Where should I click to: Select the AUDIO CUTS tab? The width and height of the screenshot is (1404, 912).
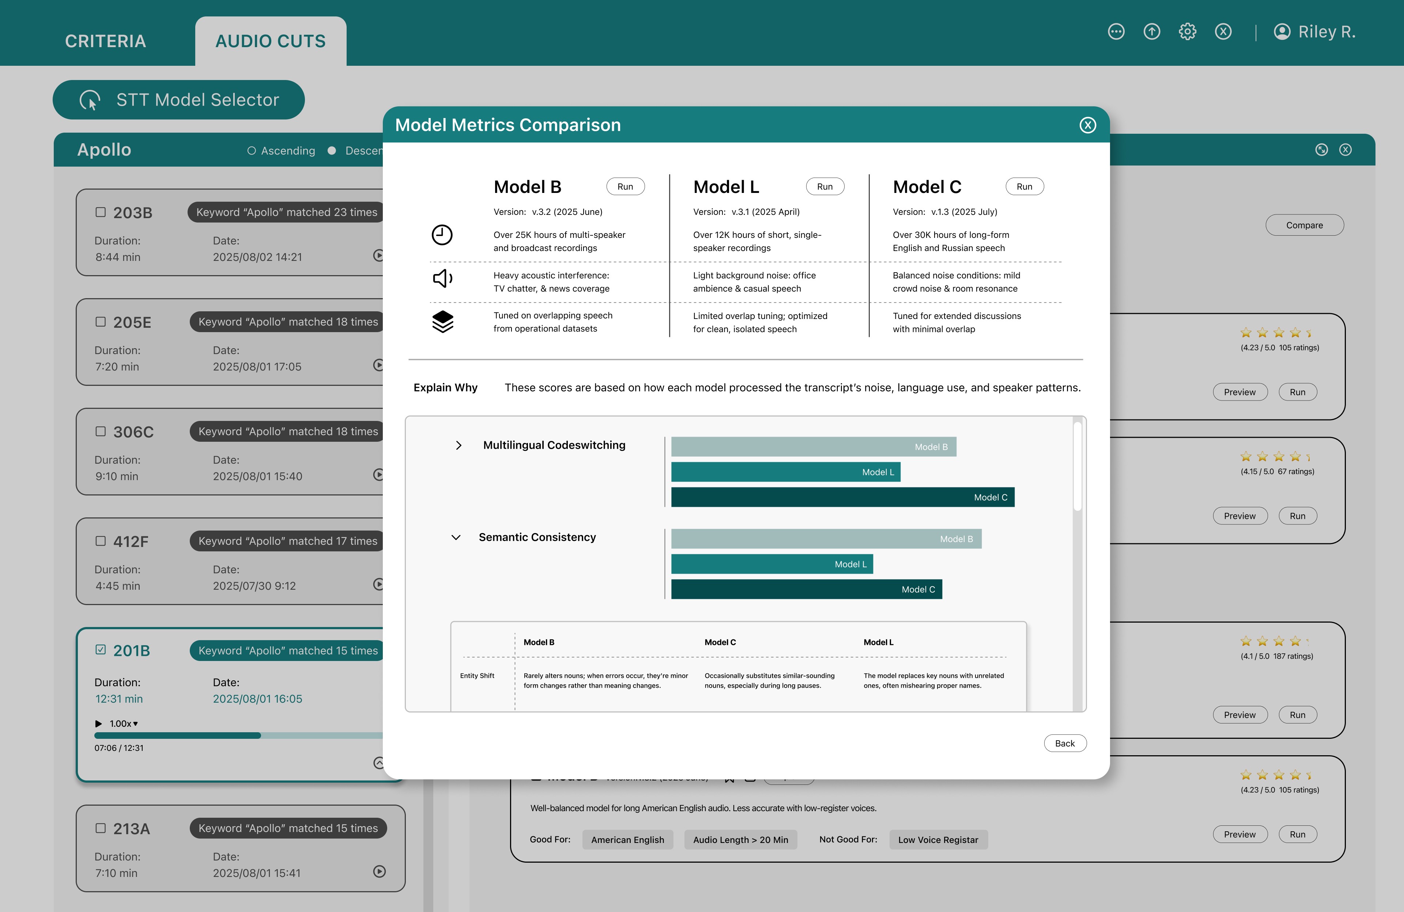(x=270, y=41)
